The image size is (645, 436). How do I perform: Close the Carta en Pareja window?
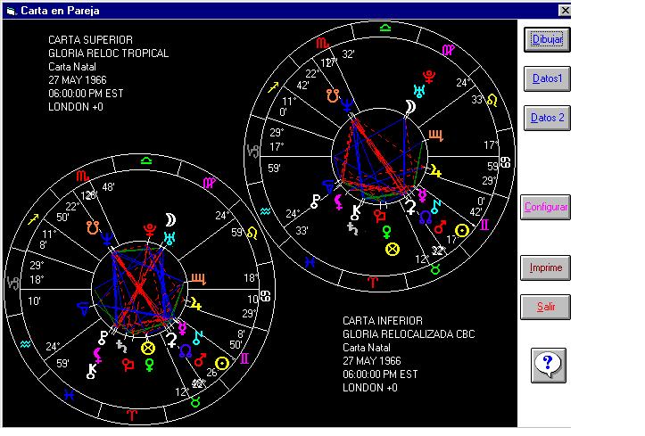pos(564,11)
